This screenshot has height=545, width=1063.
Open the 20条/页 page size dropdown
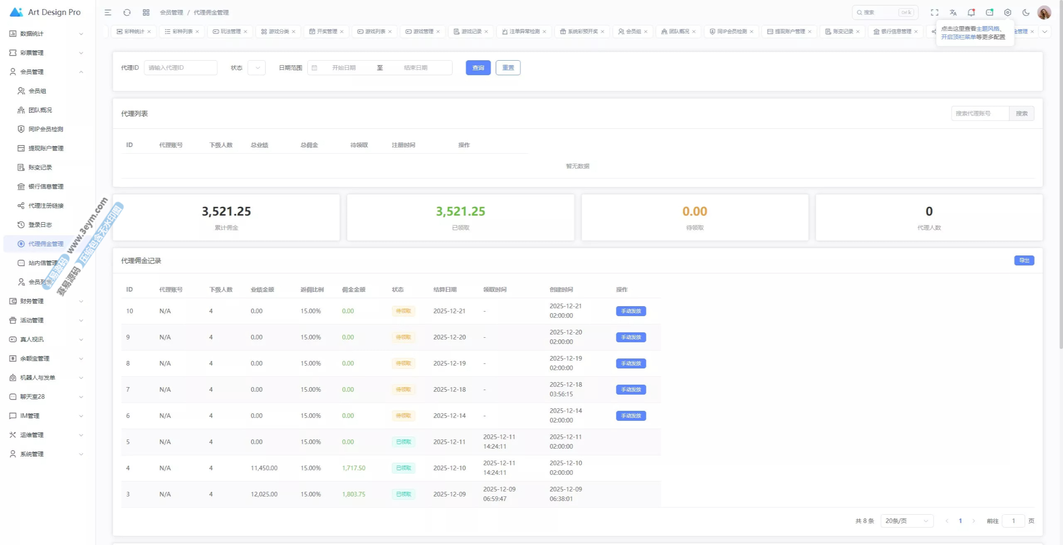tap(906, 521)
